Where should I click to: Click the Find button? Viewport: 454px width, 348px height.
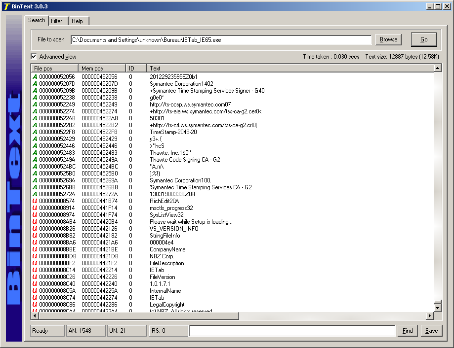[x=408, y=331]
